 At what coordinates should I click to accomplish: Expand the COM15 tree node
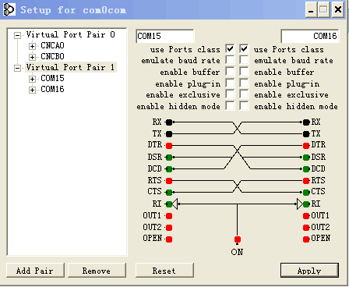point(32,79)
